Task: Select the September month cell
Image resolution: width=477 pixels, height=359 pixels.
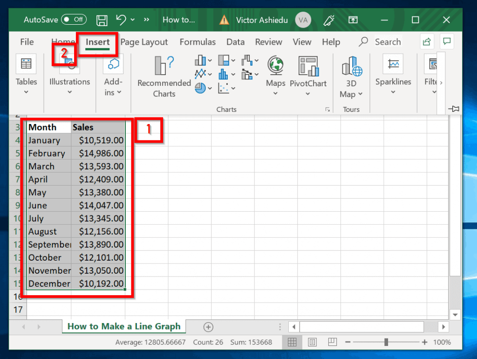Action: click(49, 244)
